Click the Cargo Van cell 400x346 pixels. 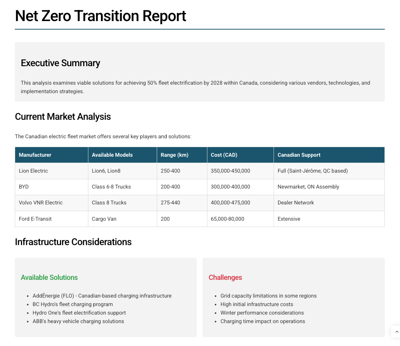pyautogui.click(x=122, y=219)
